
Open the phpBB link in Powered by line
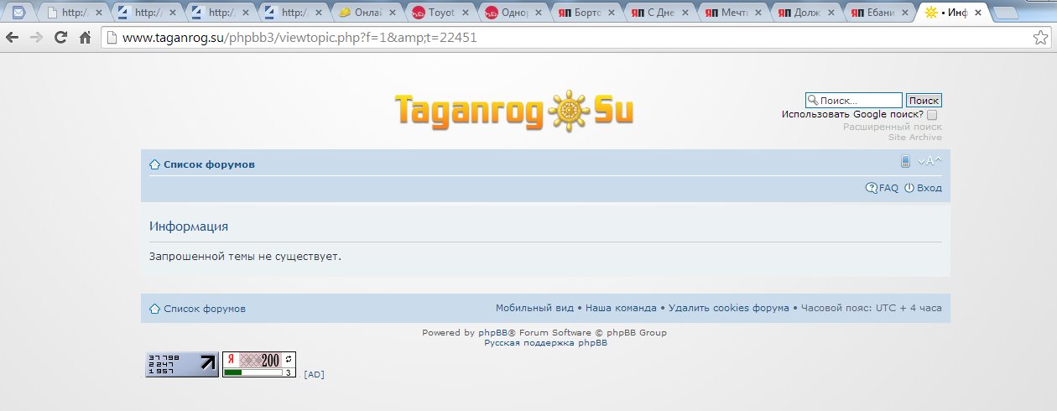(x=493, y=333)
